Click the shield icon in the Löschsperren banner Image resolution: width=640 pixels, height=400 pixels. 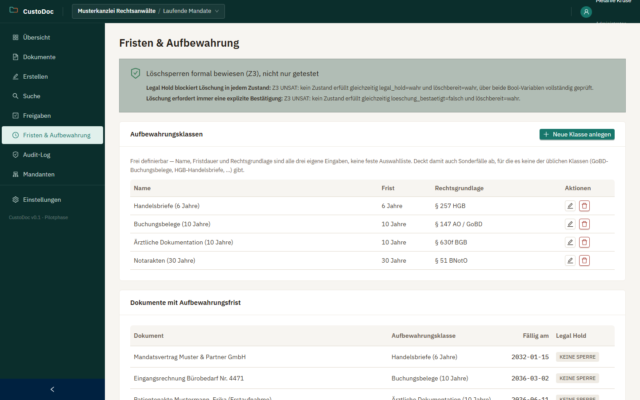tap(136, 73)
